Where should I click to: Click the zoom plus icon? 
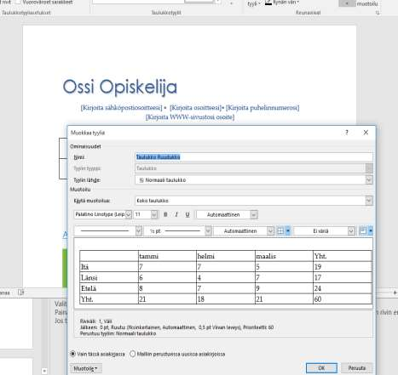coord(395,293)
